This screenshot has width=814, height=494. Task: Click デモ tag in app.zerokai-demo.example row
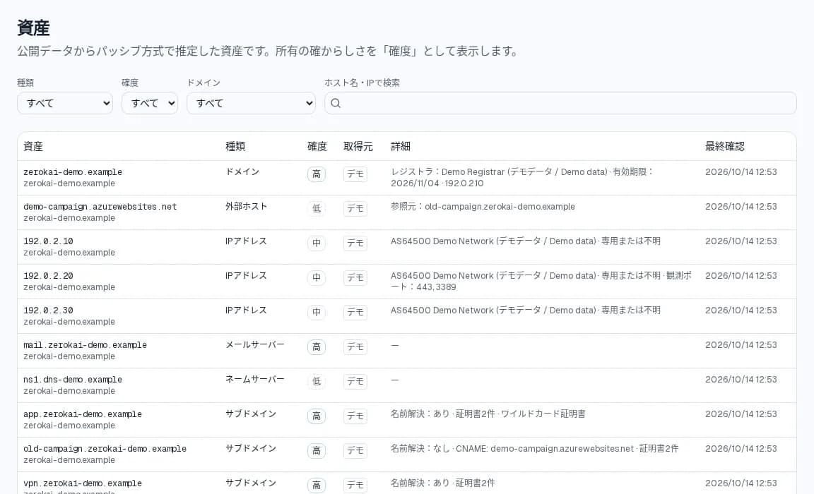(355, 416)
